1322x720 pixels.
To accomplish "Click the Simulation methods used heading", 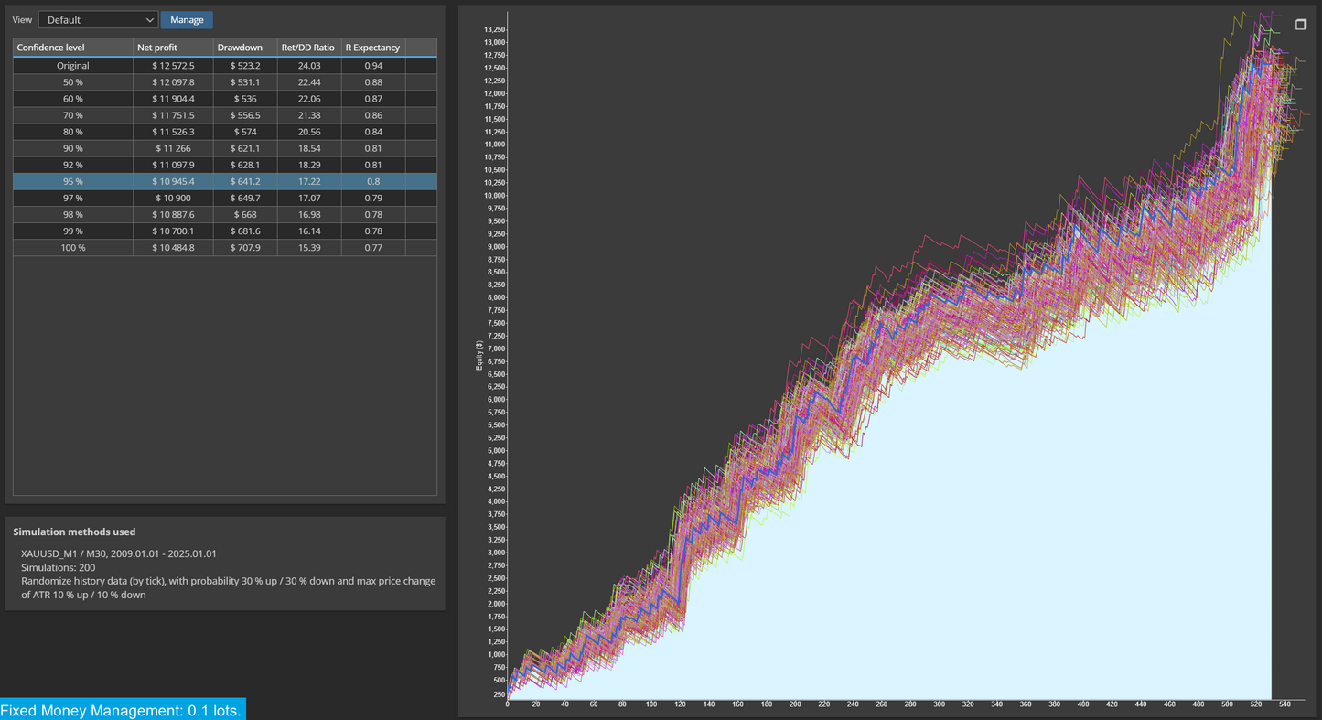I will [x=74, y=532].
